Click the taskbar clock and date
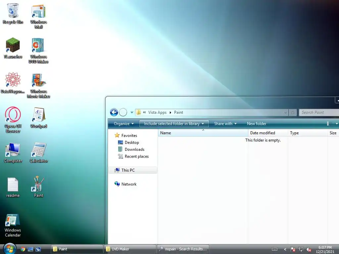The image size is (339, 254). point(325,249)
